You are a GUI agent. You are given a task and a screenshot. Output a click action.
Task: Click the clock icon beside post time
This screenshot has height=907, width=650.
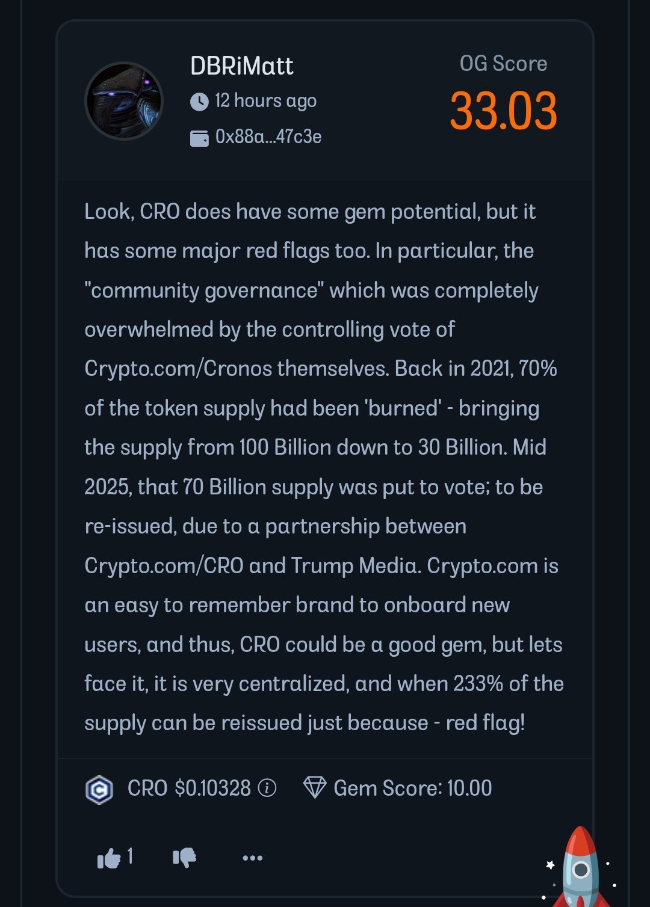click(x=199, y=102)
